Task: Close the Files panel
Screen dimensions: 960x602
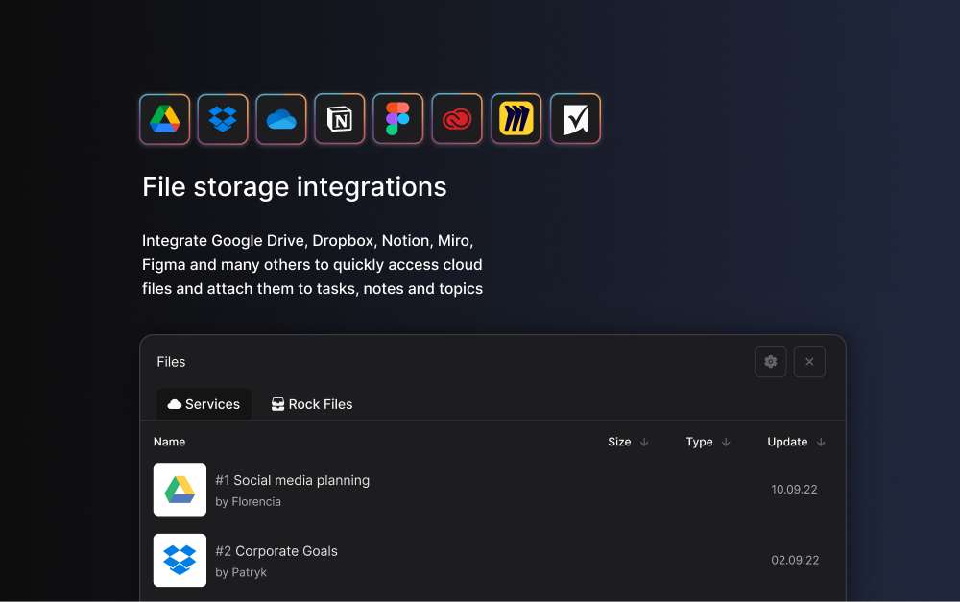Action: (x=809, y=362)
